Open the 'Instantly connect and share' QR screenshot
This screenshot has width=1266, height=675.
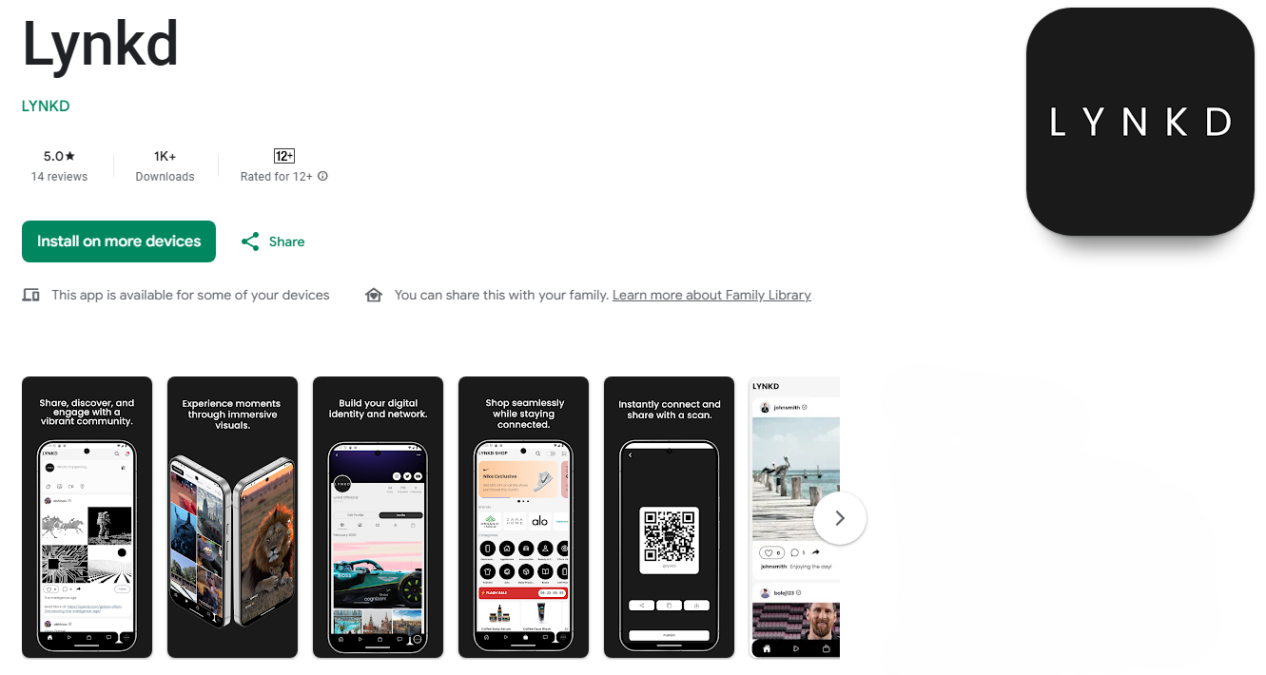tap(669, 517)
